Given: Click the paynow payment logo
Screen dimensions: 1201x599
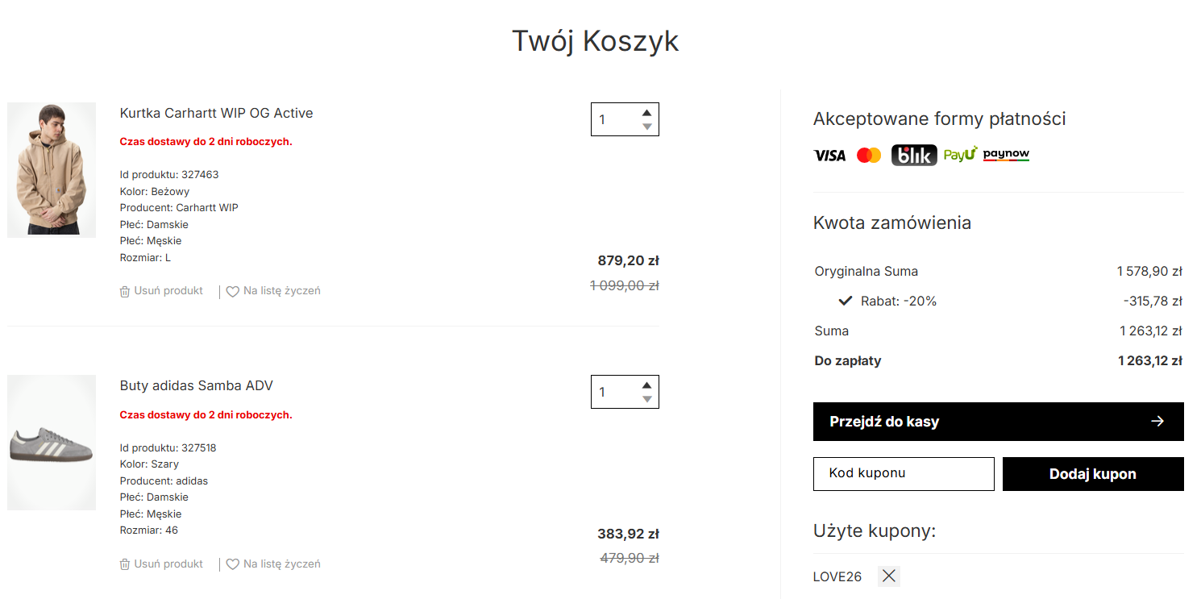Looking at the screenshot, I should pos(1006,155).
